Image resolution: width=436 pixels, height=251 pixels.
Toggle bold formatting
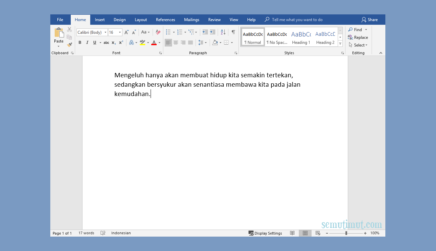(x=80, y=43)
